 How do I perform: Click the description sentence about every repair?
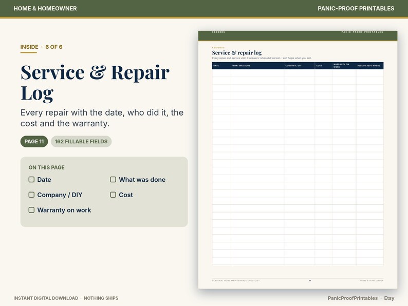(x=102, y=118)
